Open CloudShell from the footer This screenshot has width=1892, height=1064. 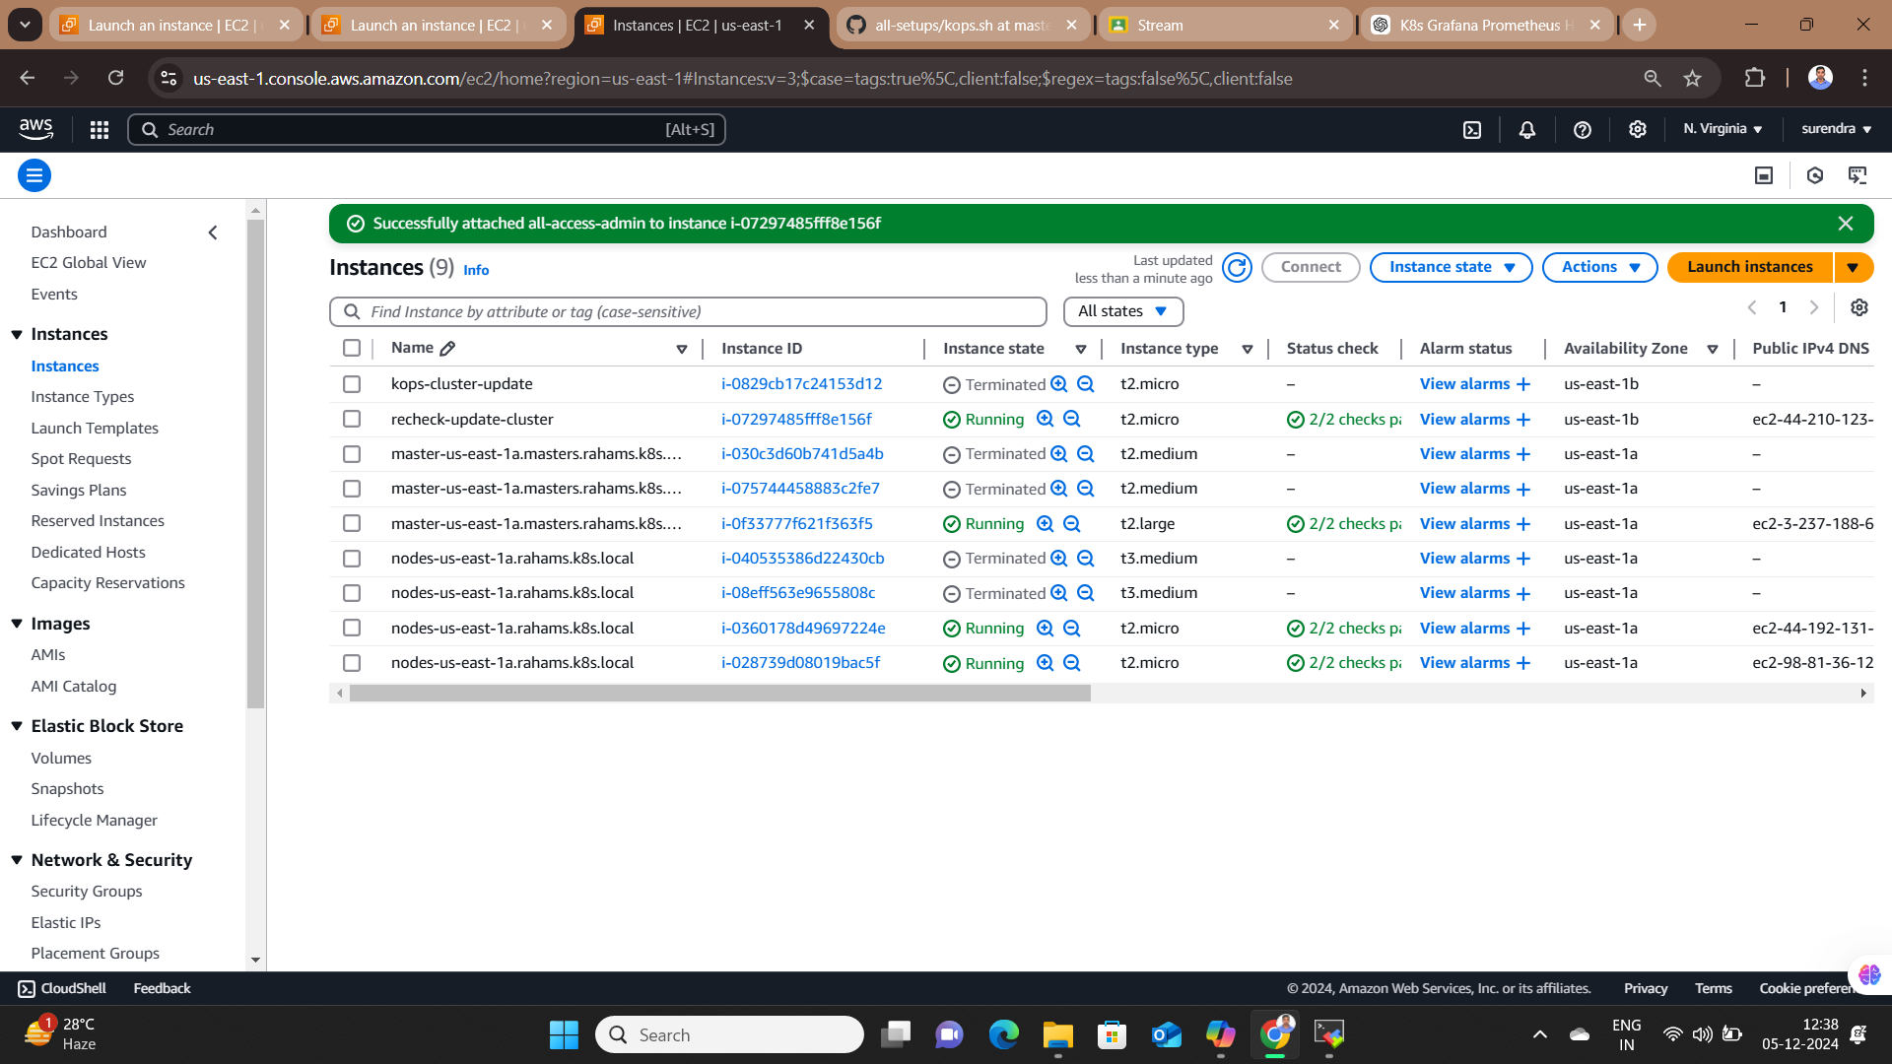click(62, 988)
